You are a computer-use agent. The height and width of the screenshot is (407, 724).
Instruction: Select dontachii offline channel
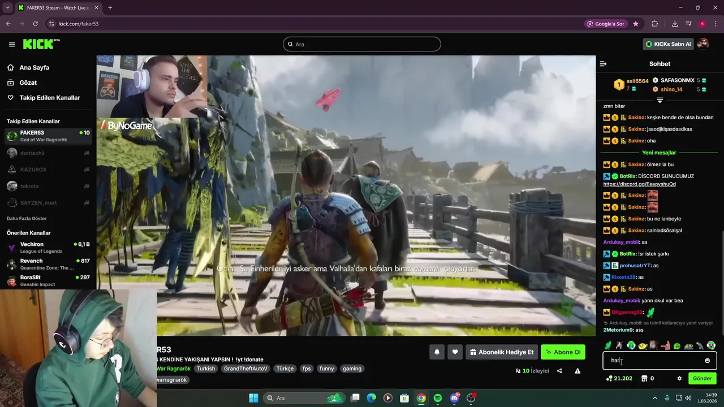pos(48,153)
